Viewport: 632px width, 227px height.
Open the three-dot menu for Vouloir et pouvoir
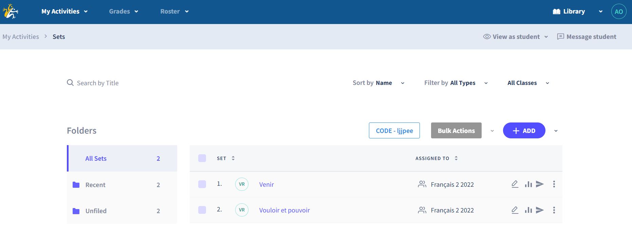pyautogui.click(x=554, y=210)
